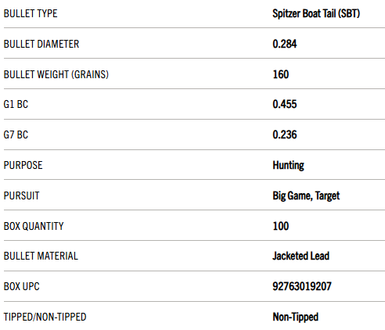This screenshot has width=385, height=330.
Task: Click the G7 BC label
Action: pyautogui.click(x=16, y=135)
